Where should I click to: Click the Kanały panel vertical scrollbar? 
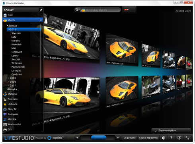pyautogui.click(x=41, y=53)
